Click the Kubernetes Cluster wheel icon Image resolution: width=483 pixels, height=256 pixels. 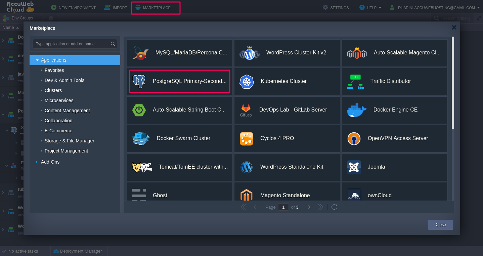(247, 82)
